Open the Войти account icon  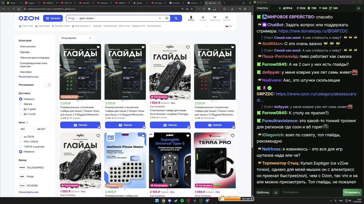191,18
